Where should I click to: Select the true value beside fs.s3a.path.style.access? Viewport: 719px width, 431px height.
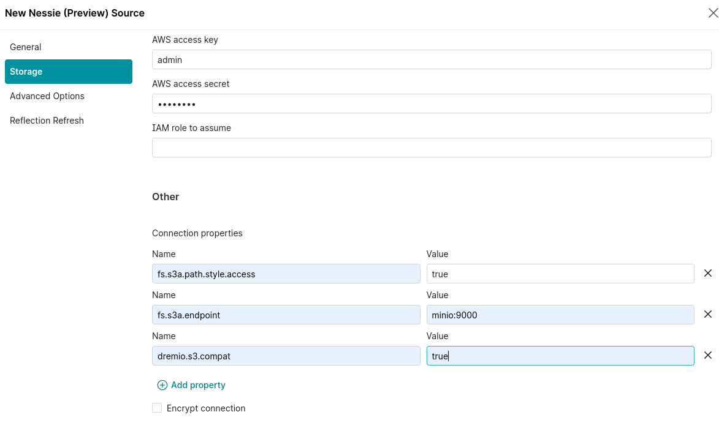point(560,274)
